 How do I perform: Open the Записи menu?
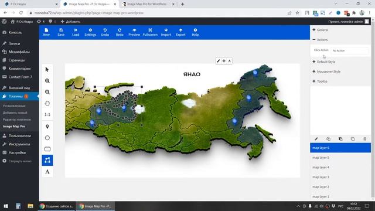point(19,43)
